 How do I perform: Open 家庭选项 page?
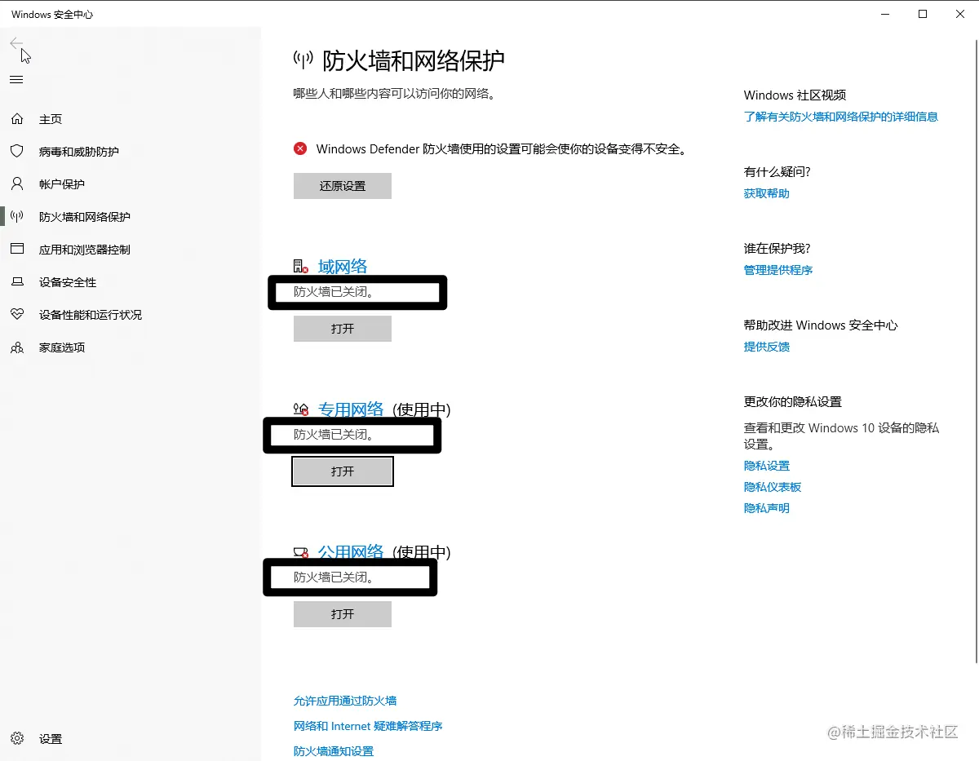pyautogui.click(x=62, y=347)
